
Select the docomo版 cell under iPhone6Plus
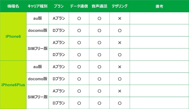[38, 79]
